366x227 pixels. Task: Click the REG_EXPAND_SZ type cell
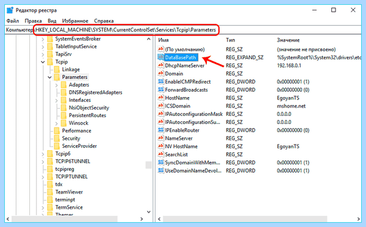[245, 57]
